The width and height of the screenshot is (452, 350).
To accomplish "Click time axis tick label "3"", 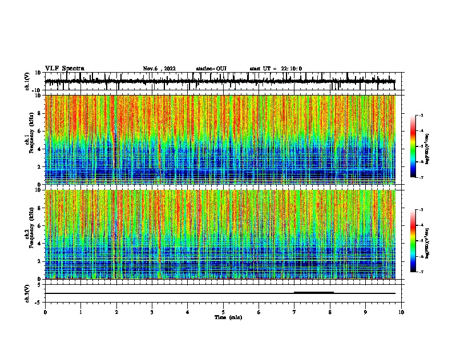I will click(x=152, y=312).
